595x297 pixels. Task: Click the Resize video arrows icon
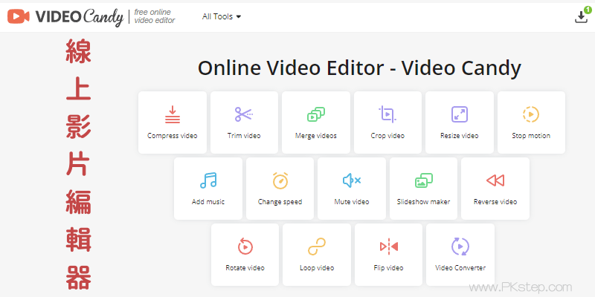coord(459,114)
